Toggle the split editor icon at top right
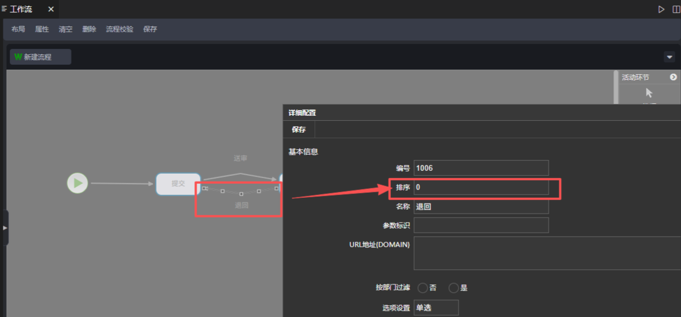The width and height of the screenshot is (681, 317). point(676,10)
